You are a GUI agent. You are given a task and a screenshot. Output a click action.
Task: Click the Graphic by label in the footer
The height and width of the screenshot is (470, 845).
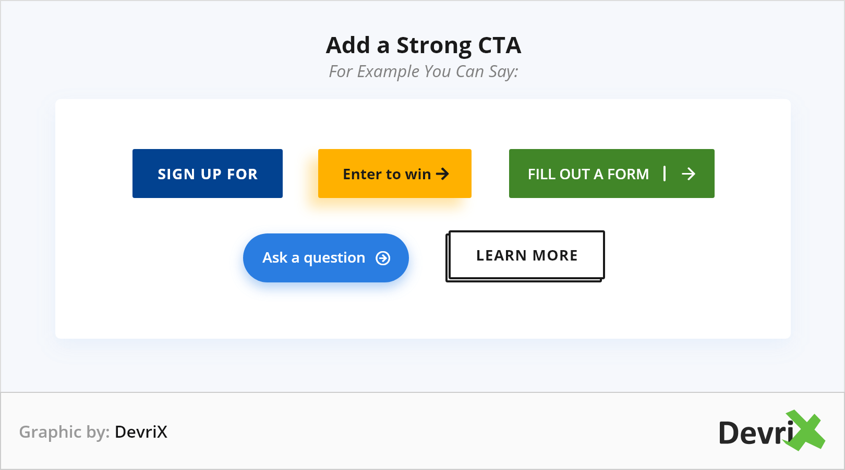[64, 432]
